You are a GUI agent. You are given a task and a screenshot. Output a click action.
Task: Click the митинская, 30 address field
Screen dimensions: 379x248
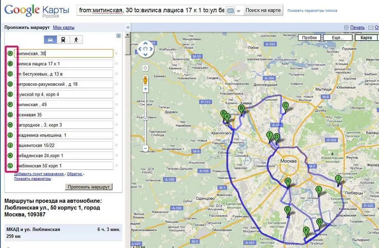pos(64,53)
